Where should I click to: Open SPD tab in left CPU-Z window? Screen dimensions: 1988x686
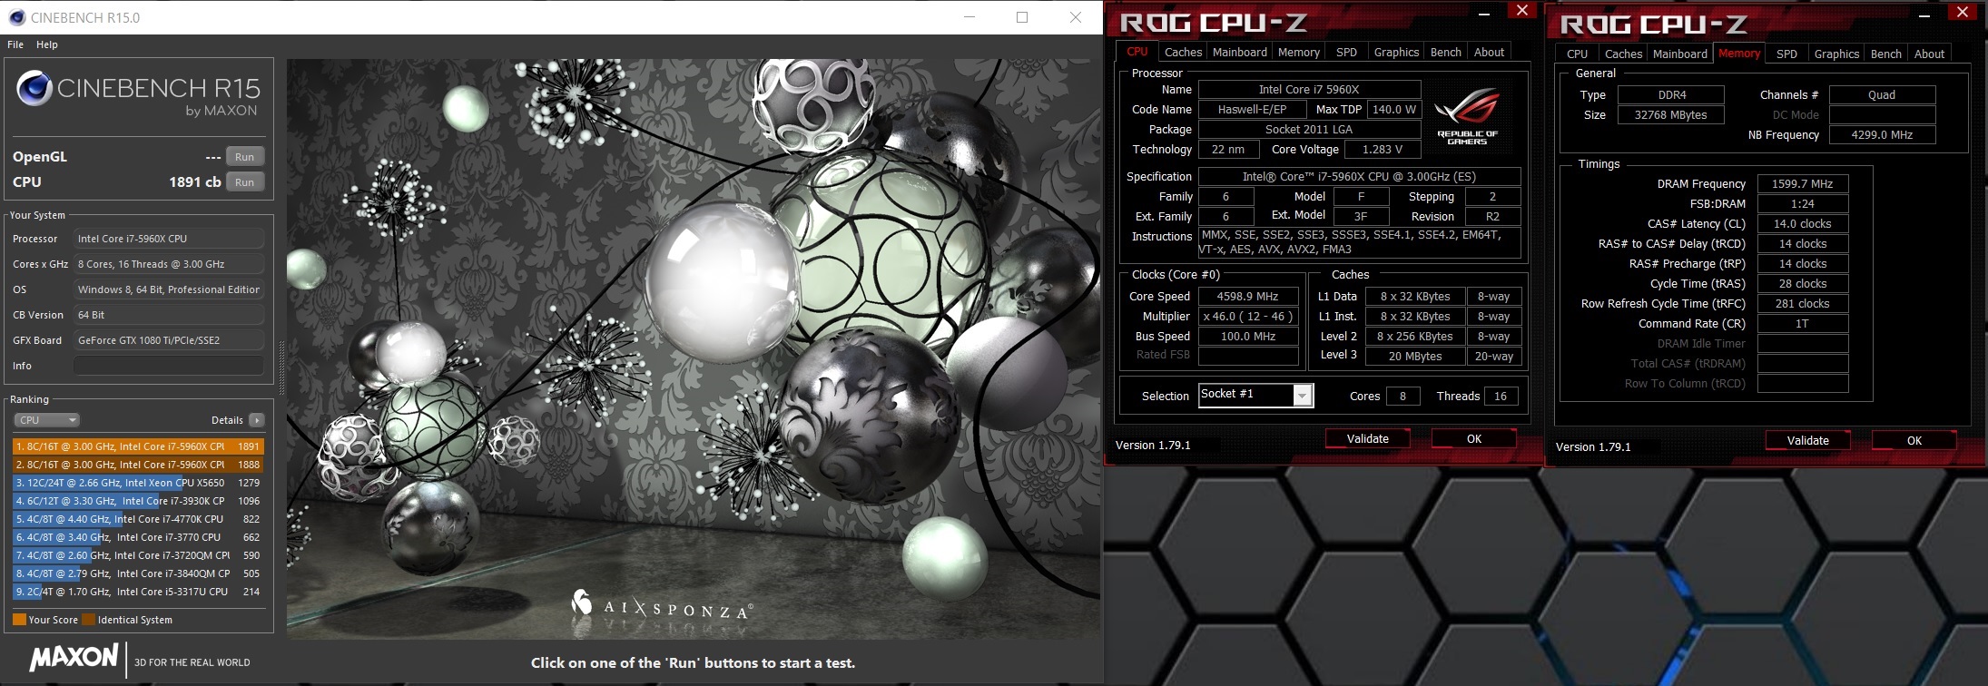click(x=1347, y=53)
